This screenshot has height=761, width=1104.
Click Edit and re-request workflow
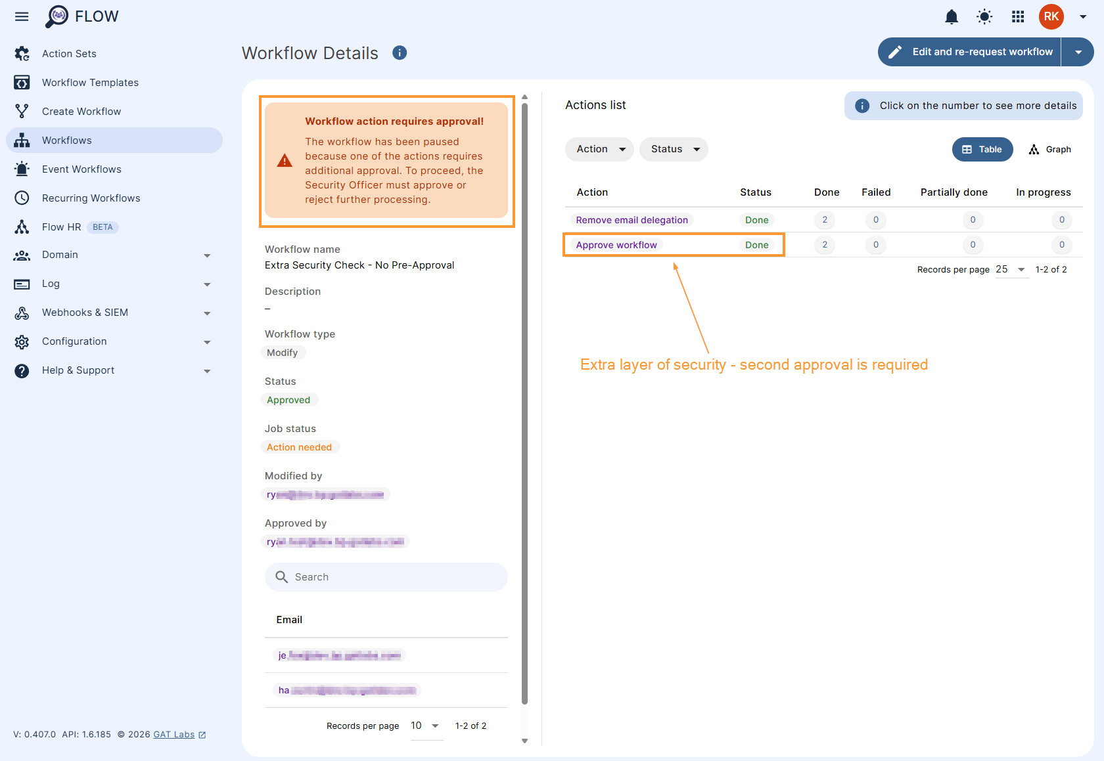pos(968,51)
